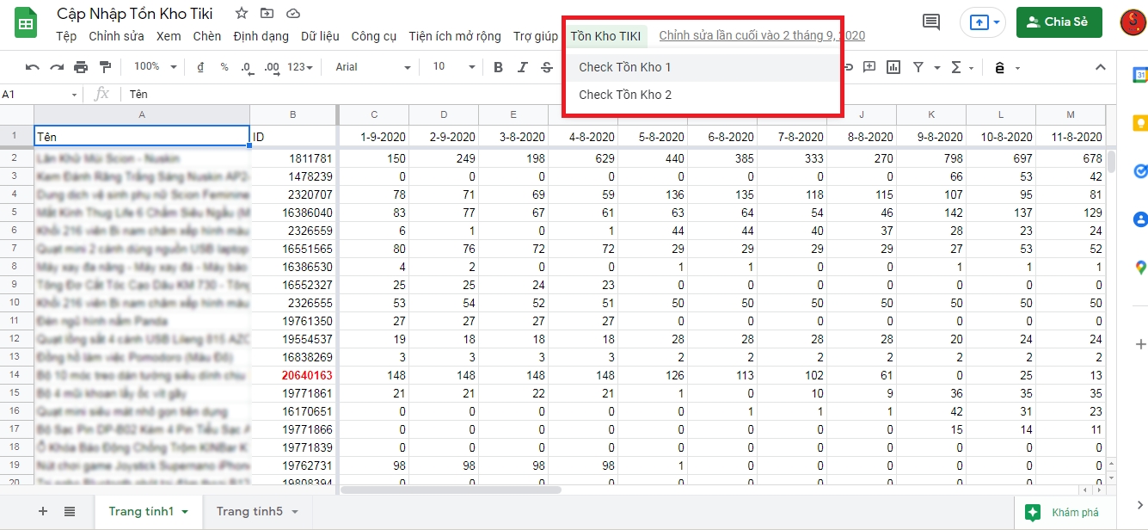The width and height of the screenshot is (1148, 530).
Task: Open the Google Tasks side panel
Action: click(1141, 171)
